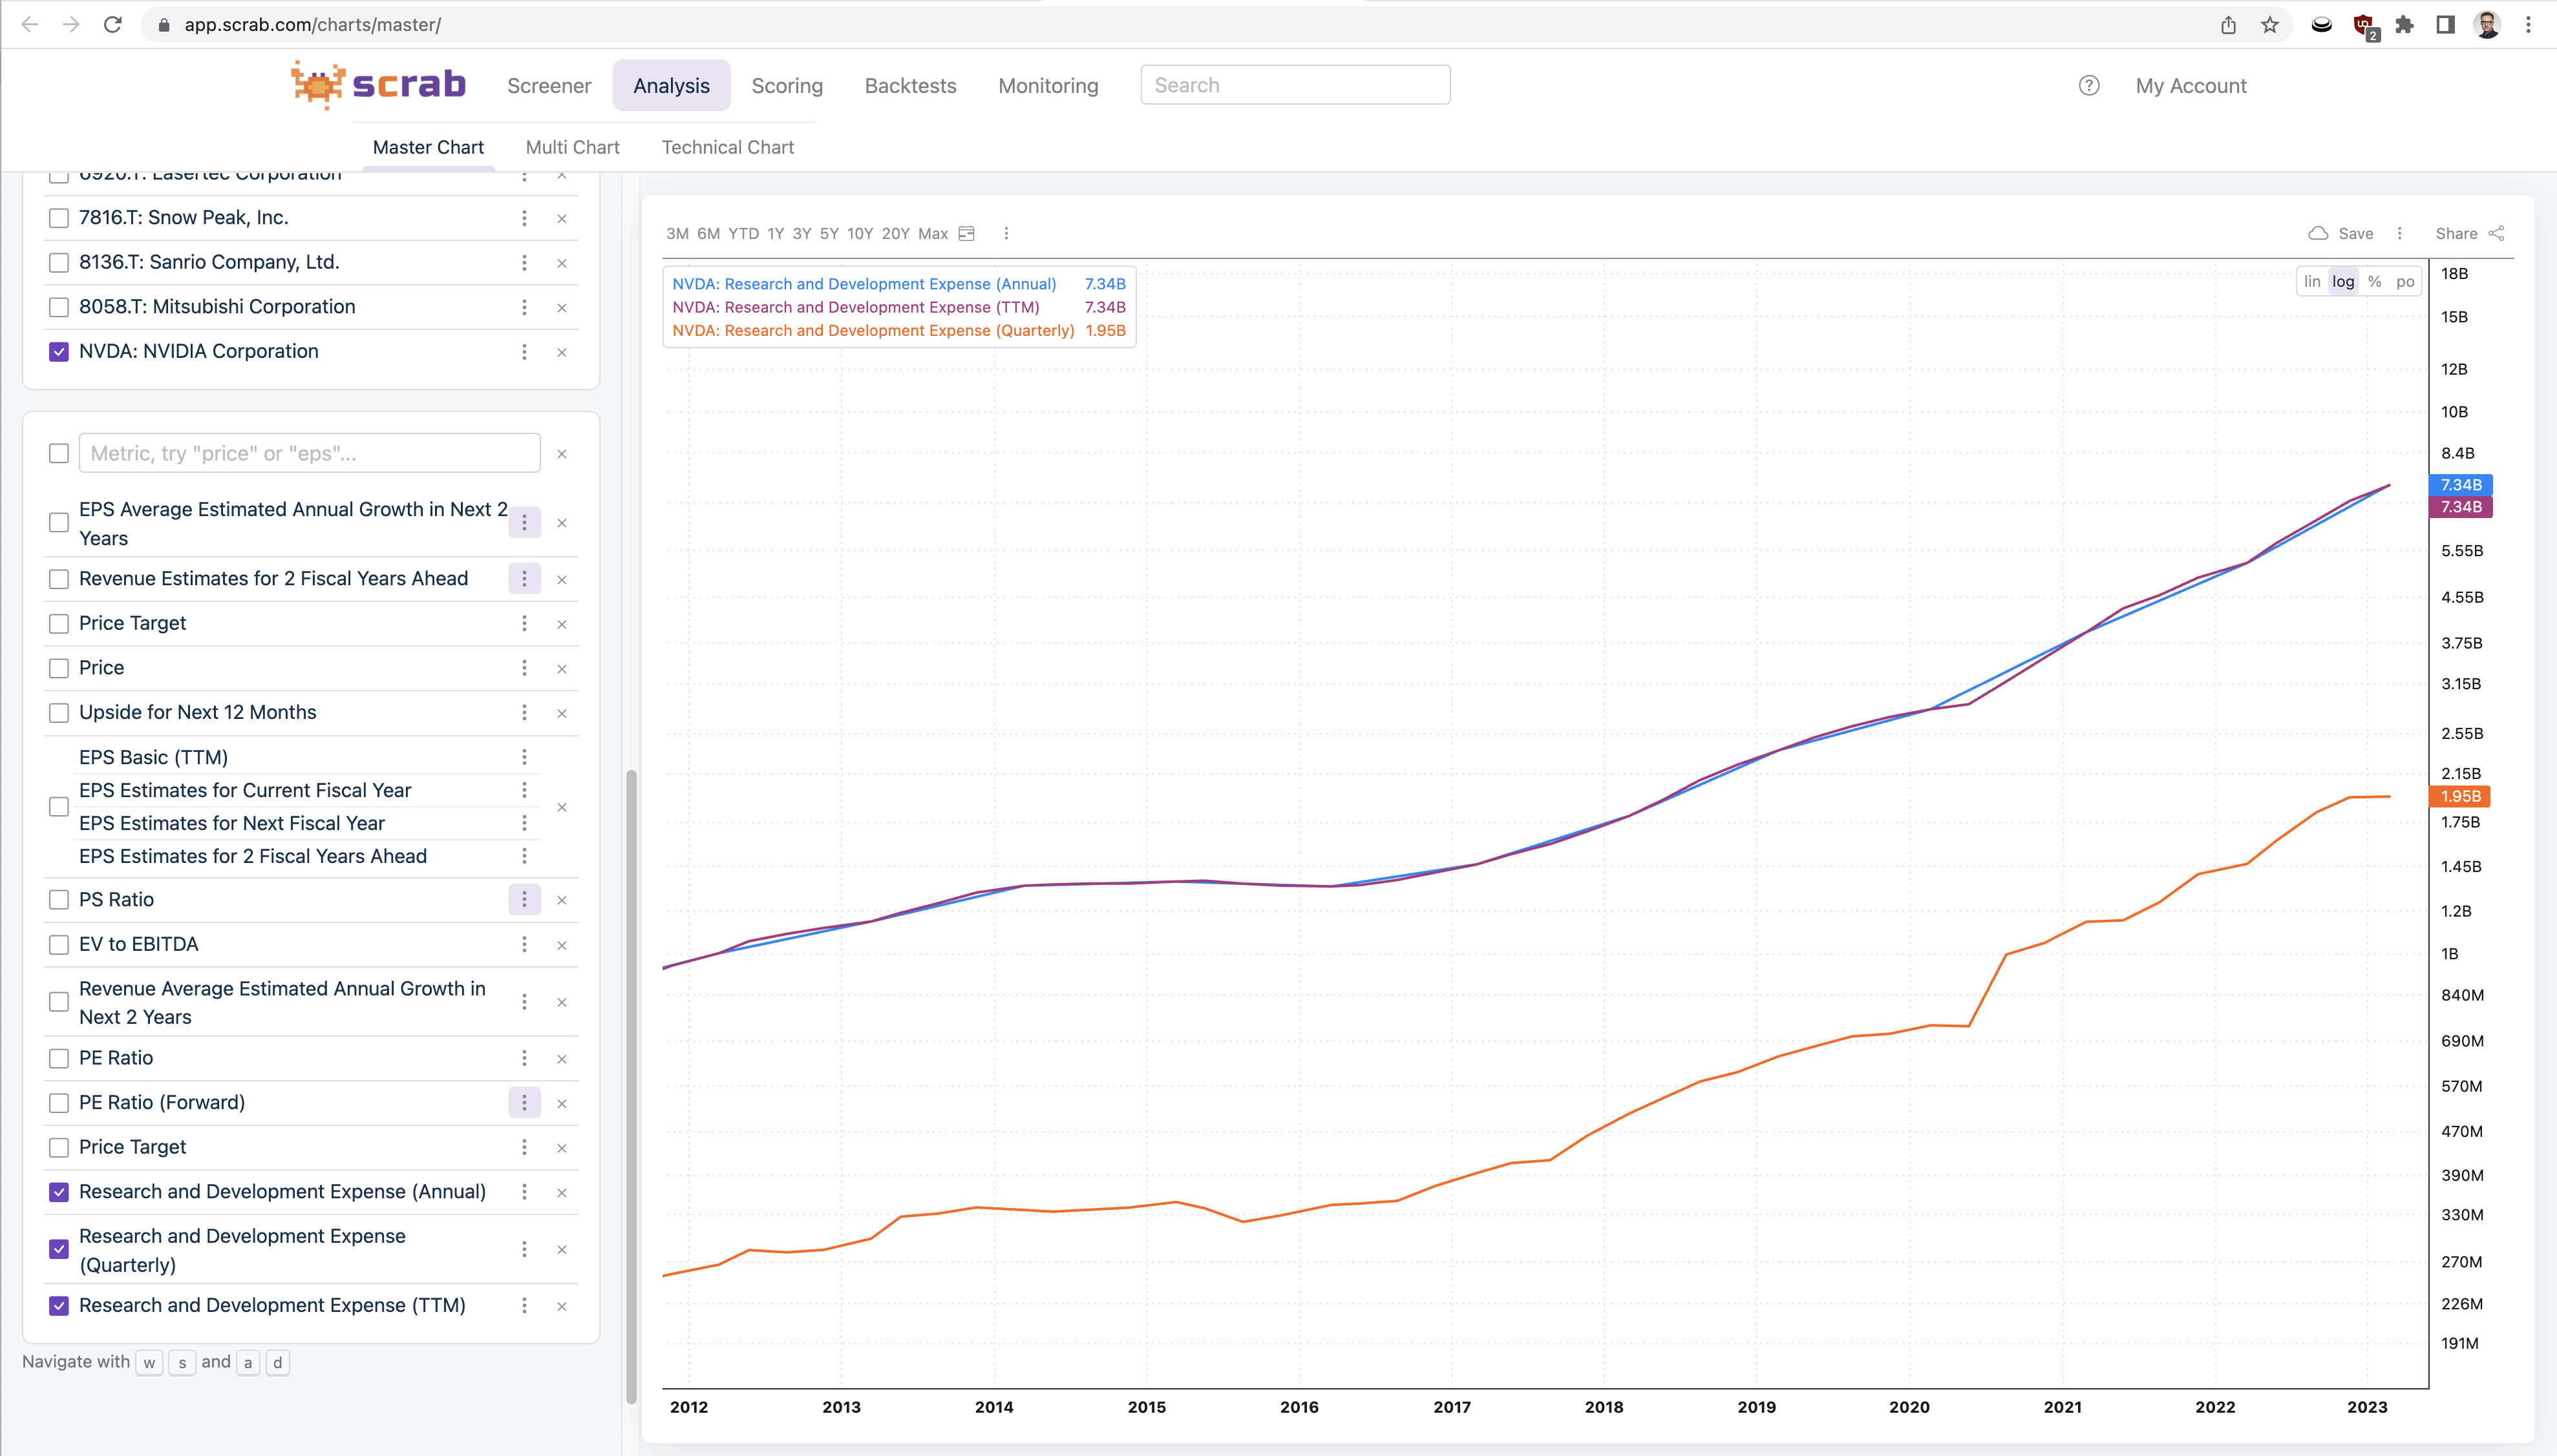
Task: Open options for Sanrio Company row
Action: (x=524, y=263)
